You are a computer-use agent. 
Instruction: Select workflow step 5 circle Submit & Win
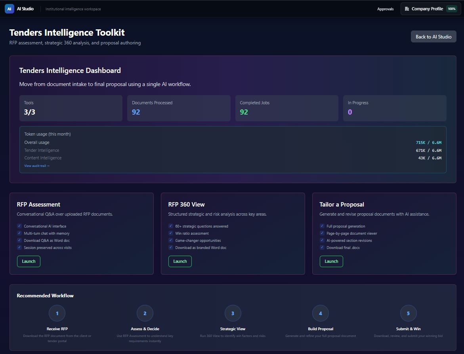click(409, 313)
